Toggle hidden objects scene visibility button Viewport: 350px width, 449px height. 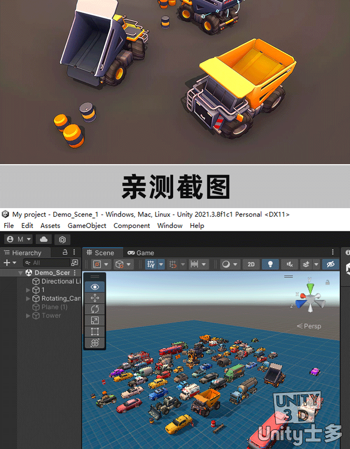[x=330, y=264]
